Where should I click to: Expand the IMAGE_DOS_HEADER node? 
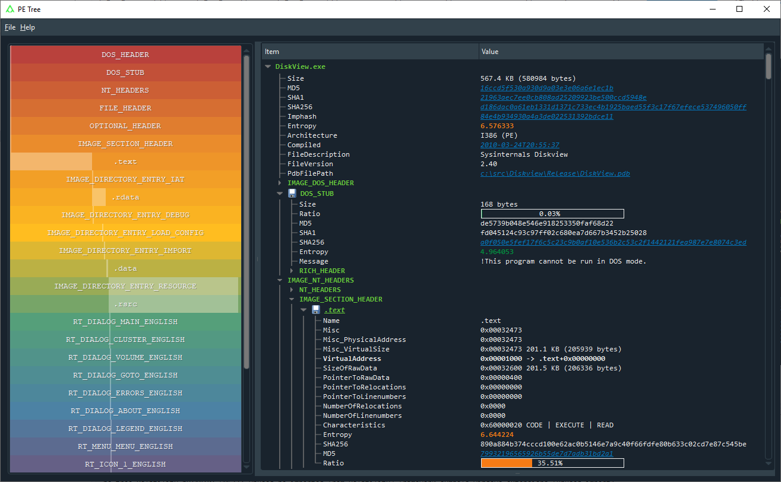click(x=279, y=183)
